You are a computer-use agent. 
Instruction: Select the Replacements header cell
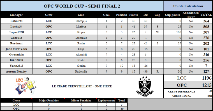point(106,101)
